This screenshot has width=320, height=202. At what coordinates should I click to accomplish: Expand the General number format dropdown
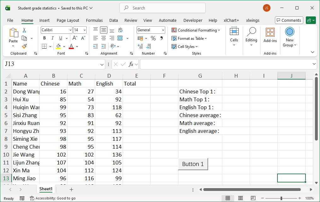pyautogui.click(x=163, y=30)
